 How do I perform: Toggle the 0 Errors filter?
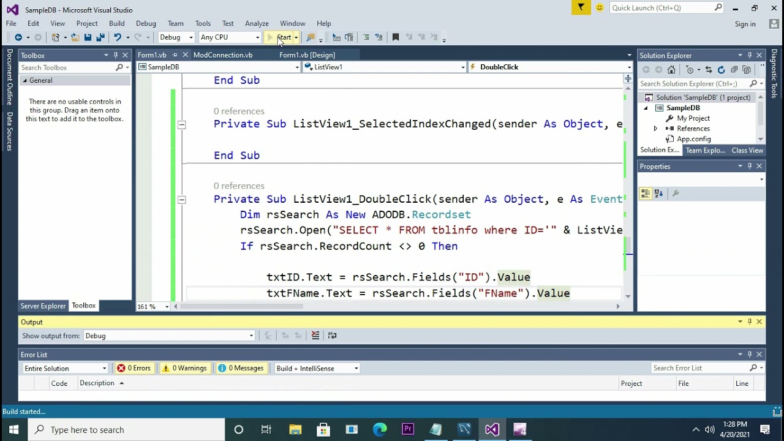click(x=134, y=368)
